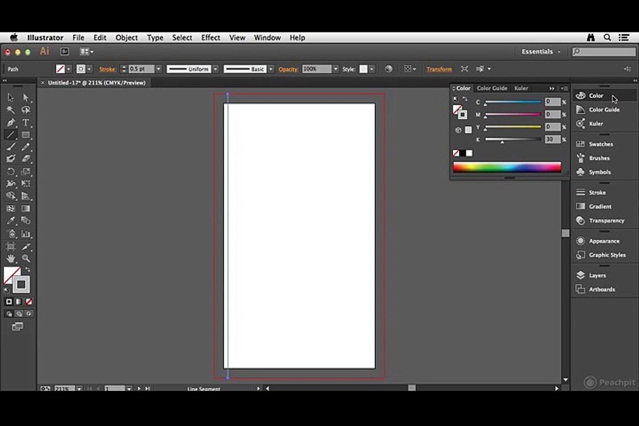The image size is (639, 426).
Task: Select the Lasso tool
Action: (25, 109)
